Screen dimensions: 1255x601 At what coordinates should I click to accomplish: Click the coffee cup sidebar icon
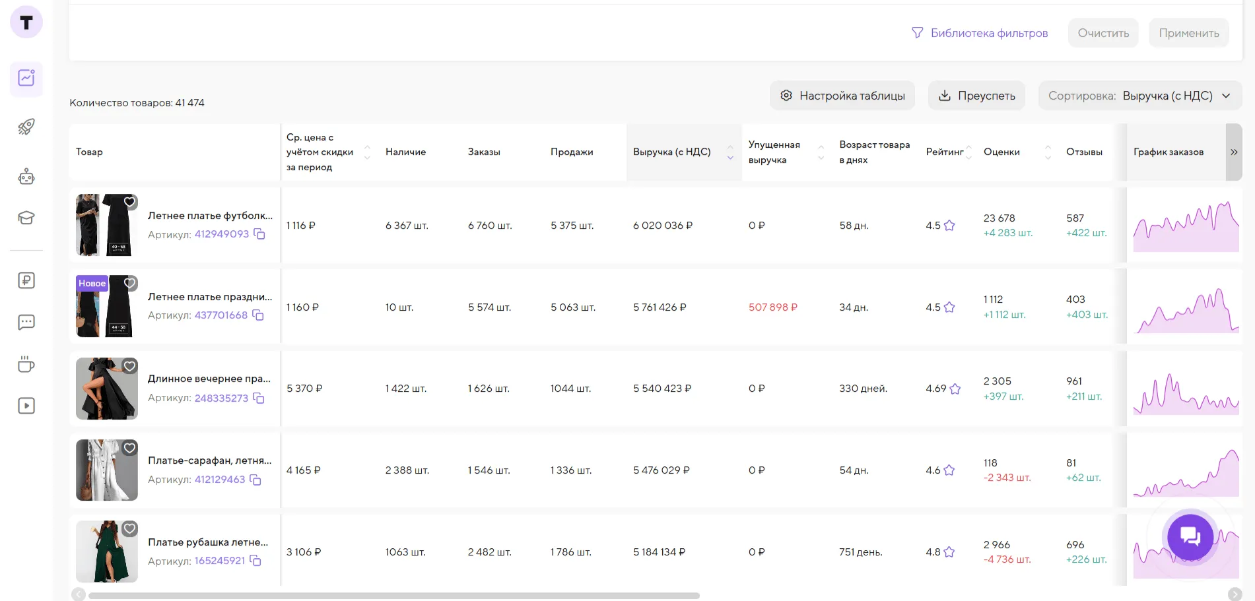coord(26,364)
